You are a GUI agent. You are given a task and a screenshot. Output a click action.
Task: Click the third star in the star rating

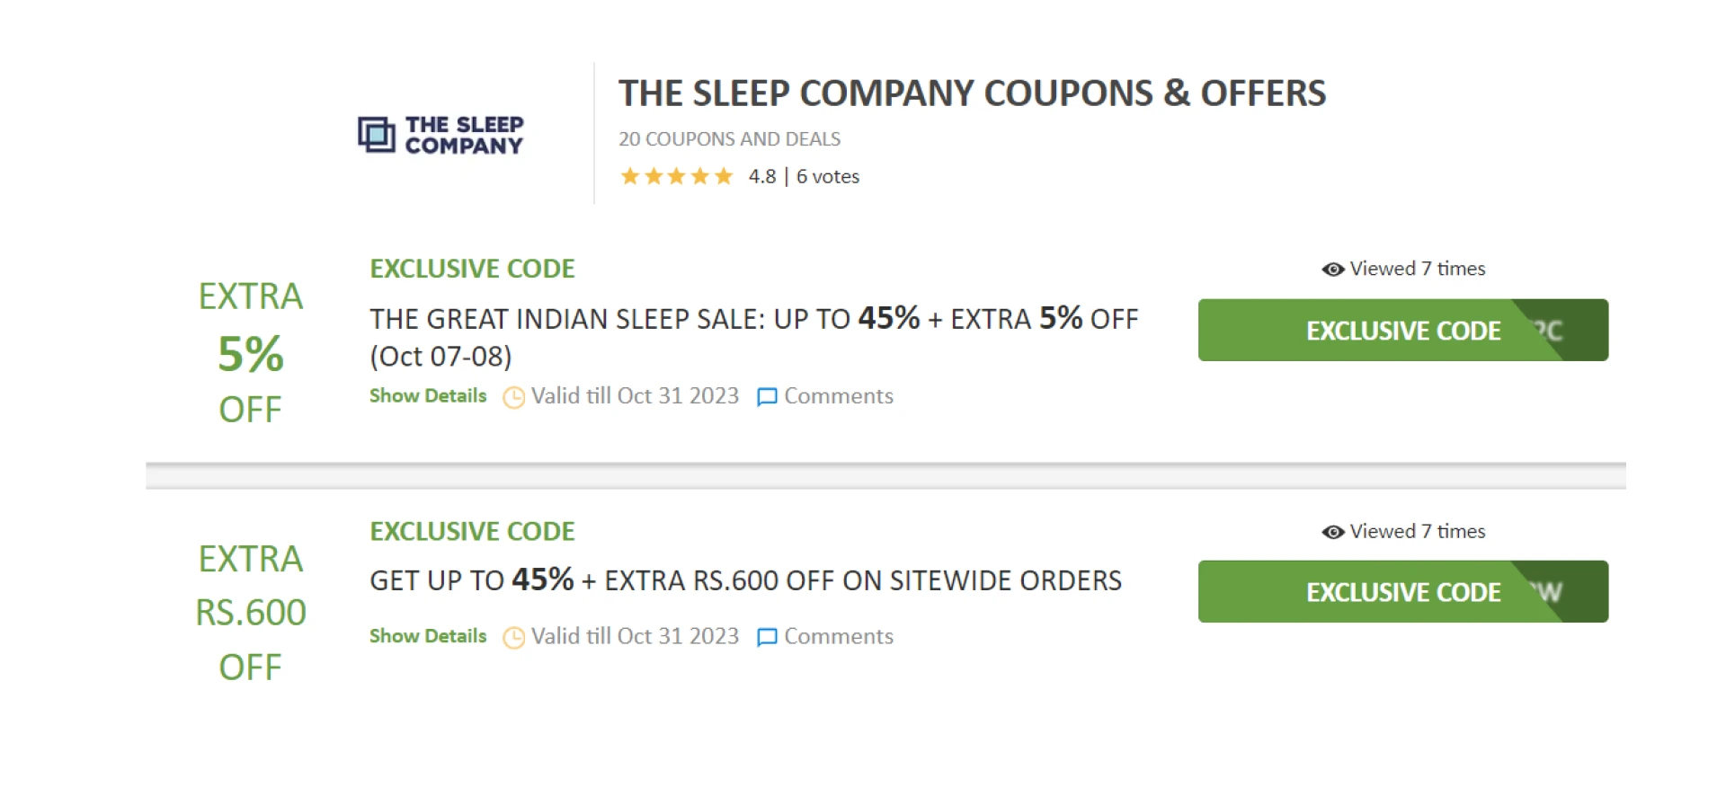[x=678, y=176]
